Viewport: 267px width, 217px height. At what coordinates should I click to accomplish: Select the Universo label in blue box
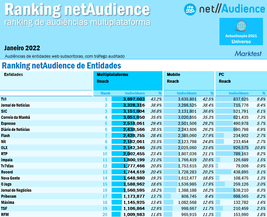coord(241,42)
